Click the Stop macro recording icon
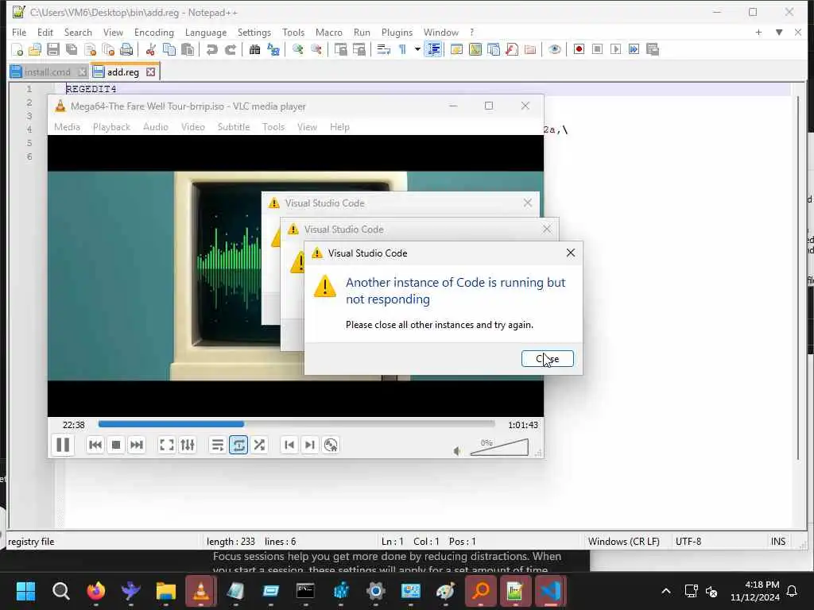The height and width of the screenshot is (610, 814). 597,50
